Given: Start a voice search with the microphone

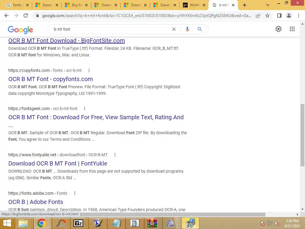Looking at the screenshot, I should [187, 29].
